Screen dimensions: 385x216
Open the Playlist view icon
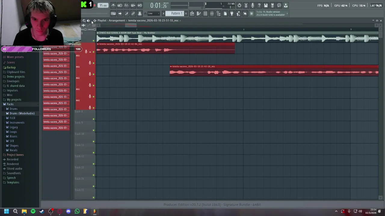click(x=192, y=13)
